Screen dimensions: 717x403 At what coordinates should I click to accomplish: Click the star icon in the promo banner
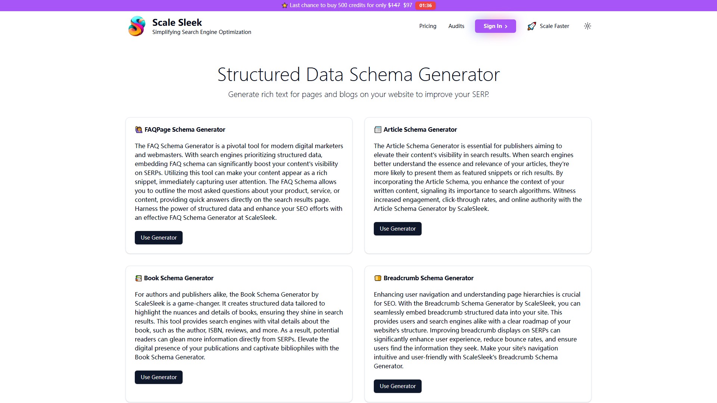[285, 5]
